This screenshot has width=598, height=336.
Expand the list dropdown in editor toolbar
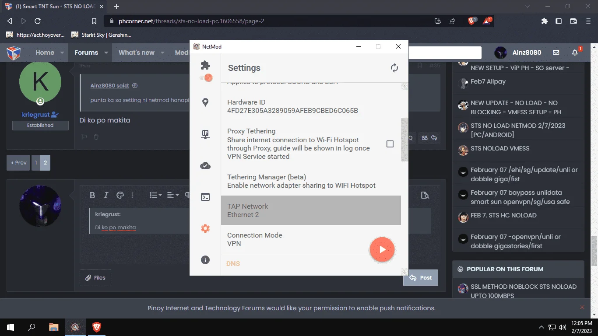tap(155, 195)
